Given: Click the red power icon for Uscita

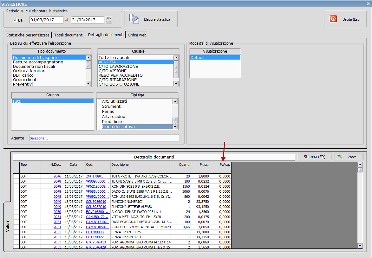Looking at the screenshot, I should click(333, 19).
